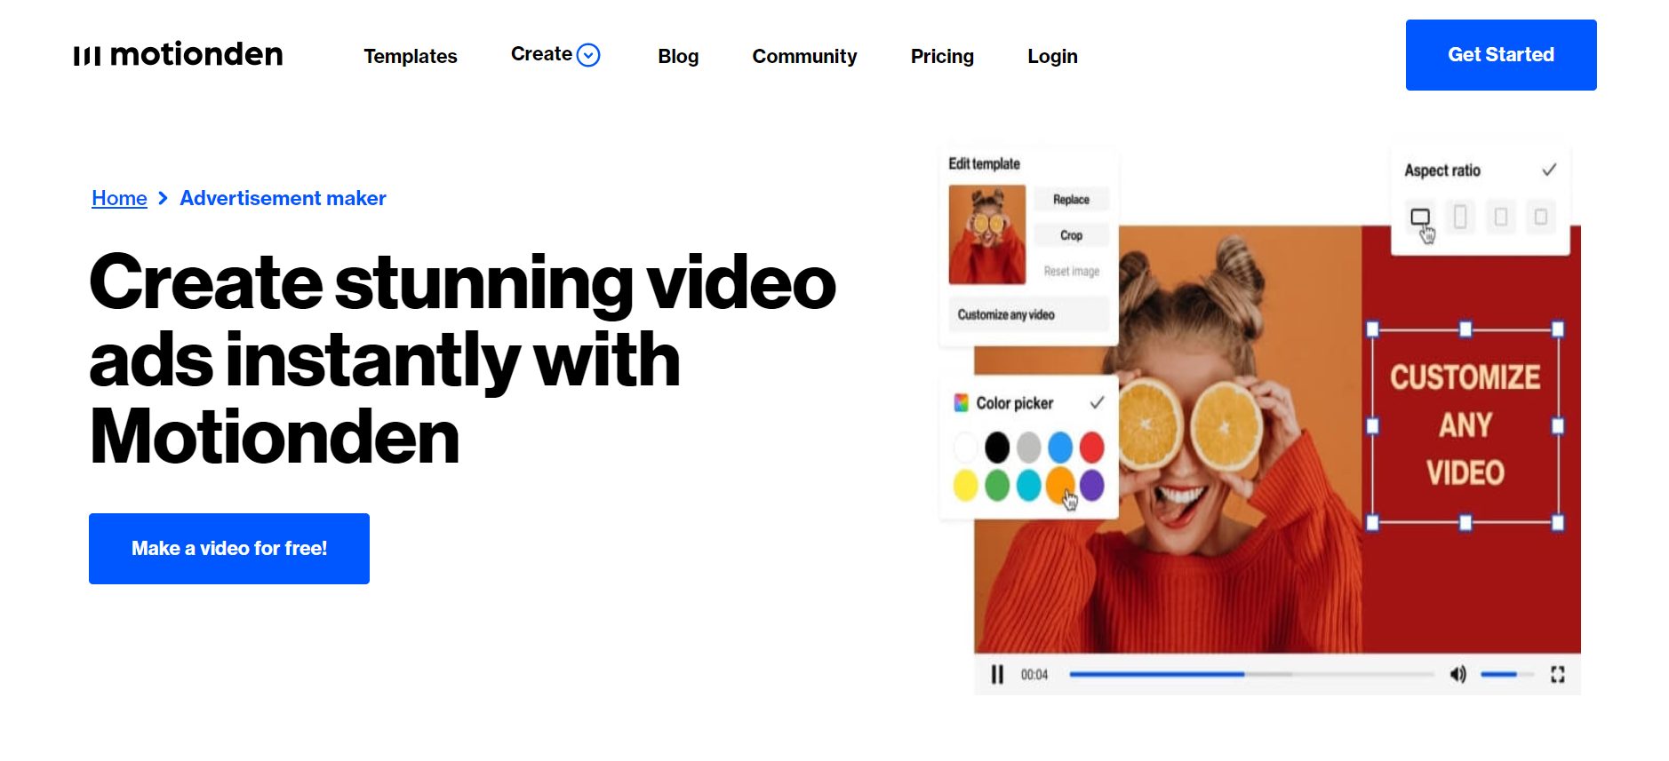Enter fullscreen with the fullscreen icon

pos(1557,674)
